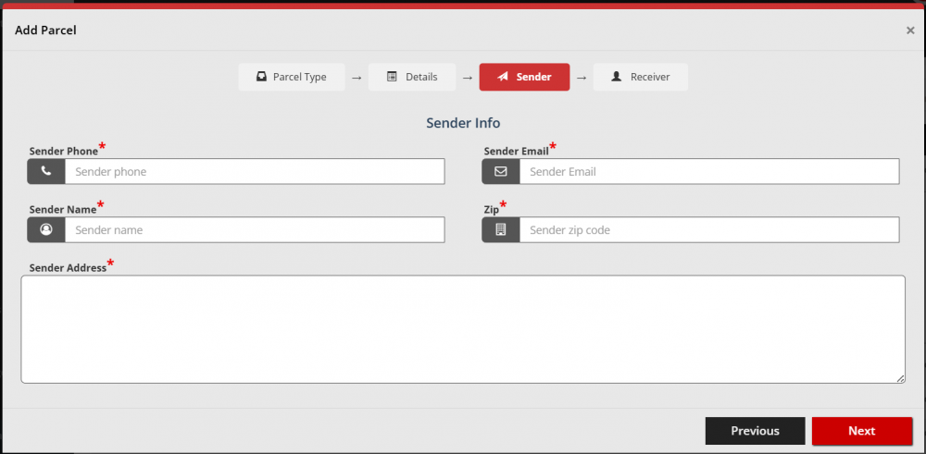Go back with the Previous button
The image size is (926, 454).
point(756,431)
